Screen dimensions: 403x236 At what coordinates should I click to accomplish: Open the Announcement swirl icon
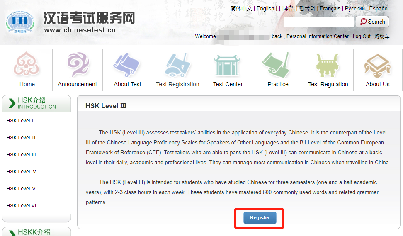tap(78, 65)
